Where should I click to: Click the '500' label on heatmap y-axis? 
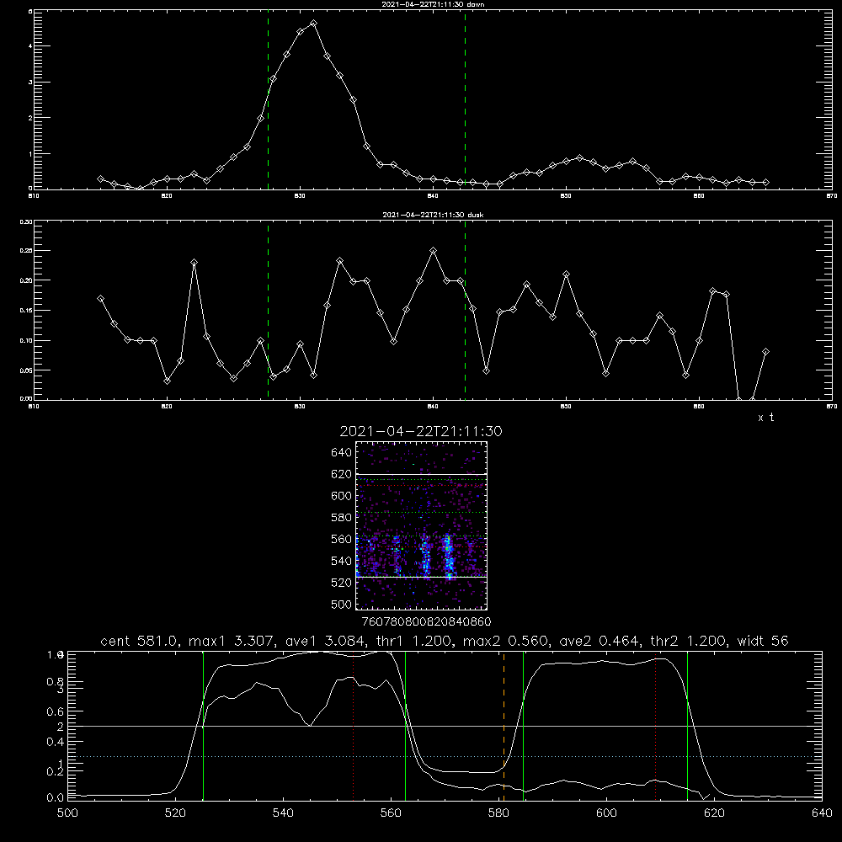pos(341,604)
